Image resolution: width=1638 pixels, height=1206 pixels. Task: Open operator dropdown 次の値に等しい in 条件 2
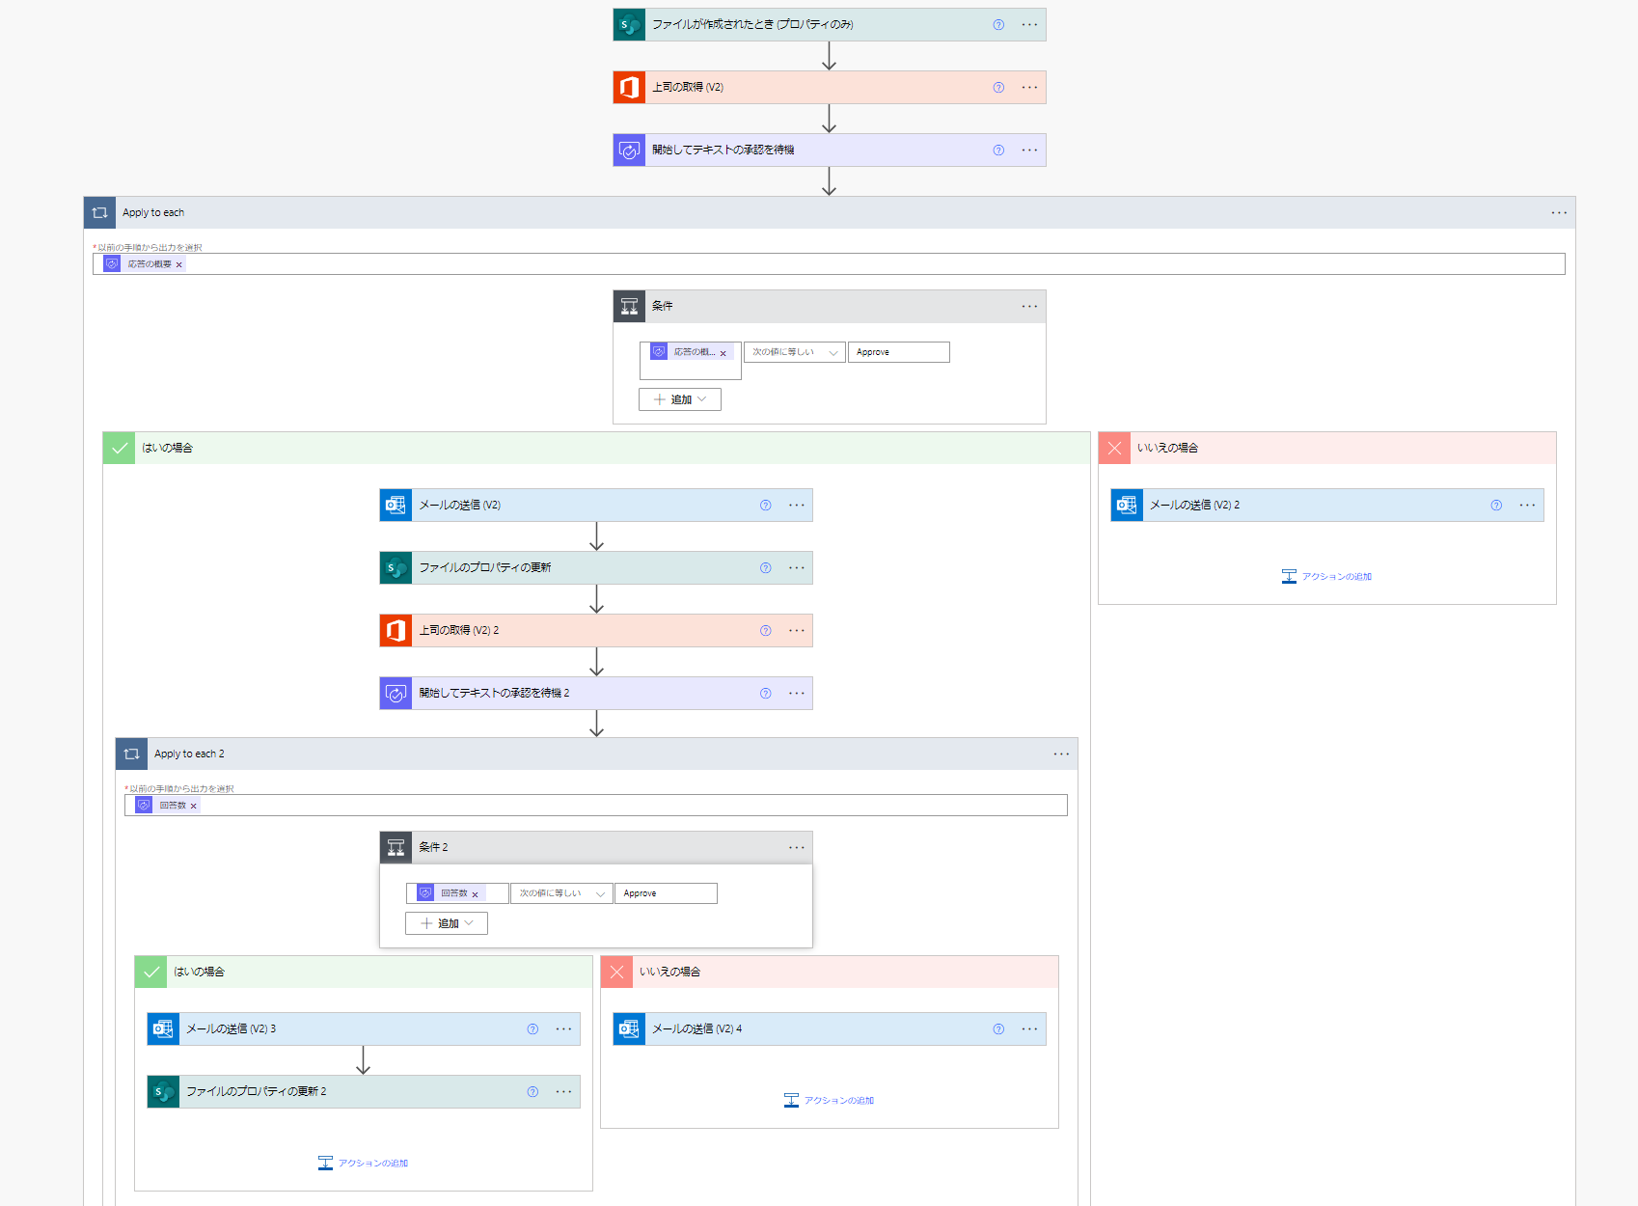(561, 894)
